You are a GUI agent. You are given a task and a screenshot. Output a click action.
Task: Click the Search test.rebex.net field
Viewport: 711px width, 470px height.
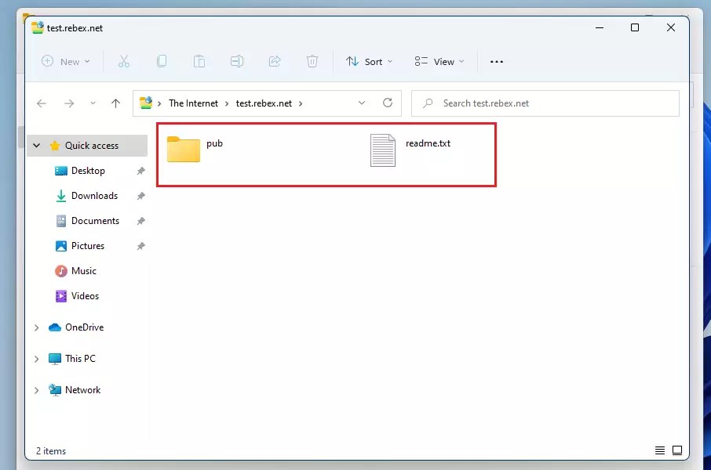[x=545, y=103]
